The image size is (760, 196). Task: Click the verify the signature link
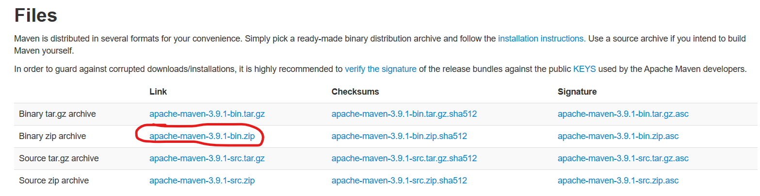tap(380, 69)
